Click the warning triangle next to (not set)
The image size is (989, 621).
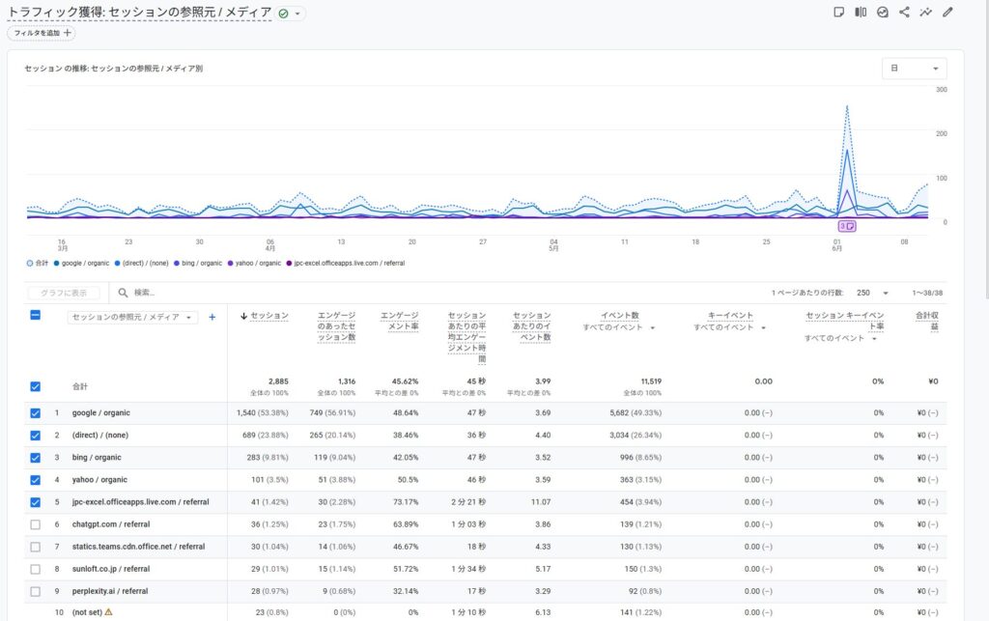108,611
